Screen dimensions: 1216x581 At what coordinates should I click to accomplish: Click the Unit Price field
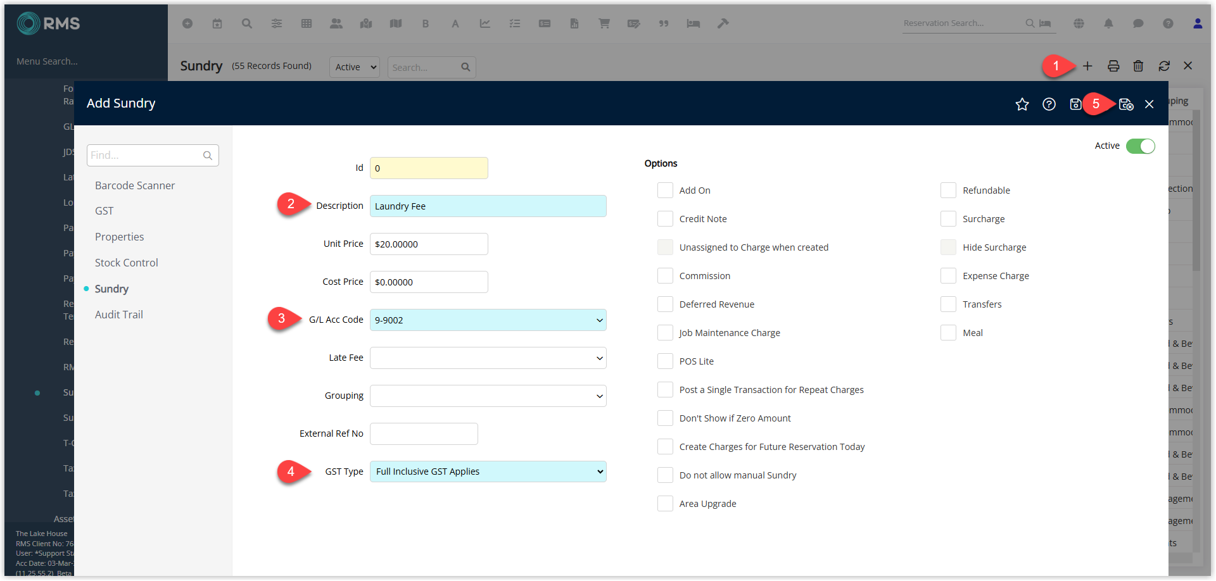(x=429, y=244)
